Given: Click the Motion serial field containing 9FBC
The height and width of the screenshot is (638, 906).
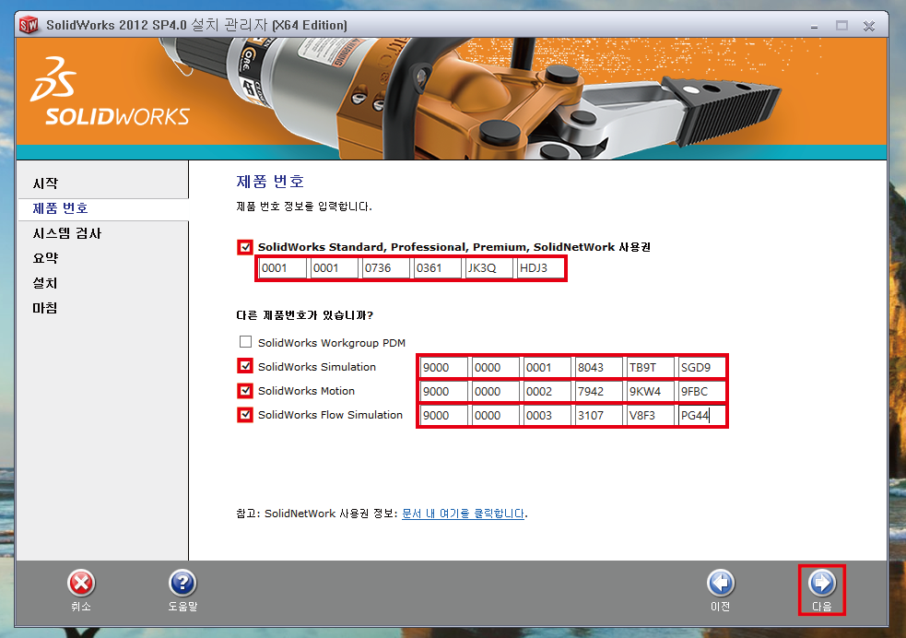Looking at the screenshot, I should click(x=701, y=392).
